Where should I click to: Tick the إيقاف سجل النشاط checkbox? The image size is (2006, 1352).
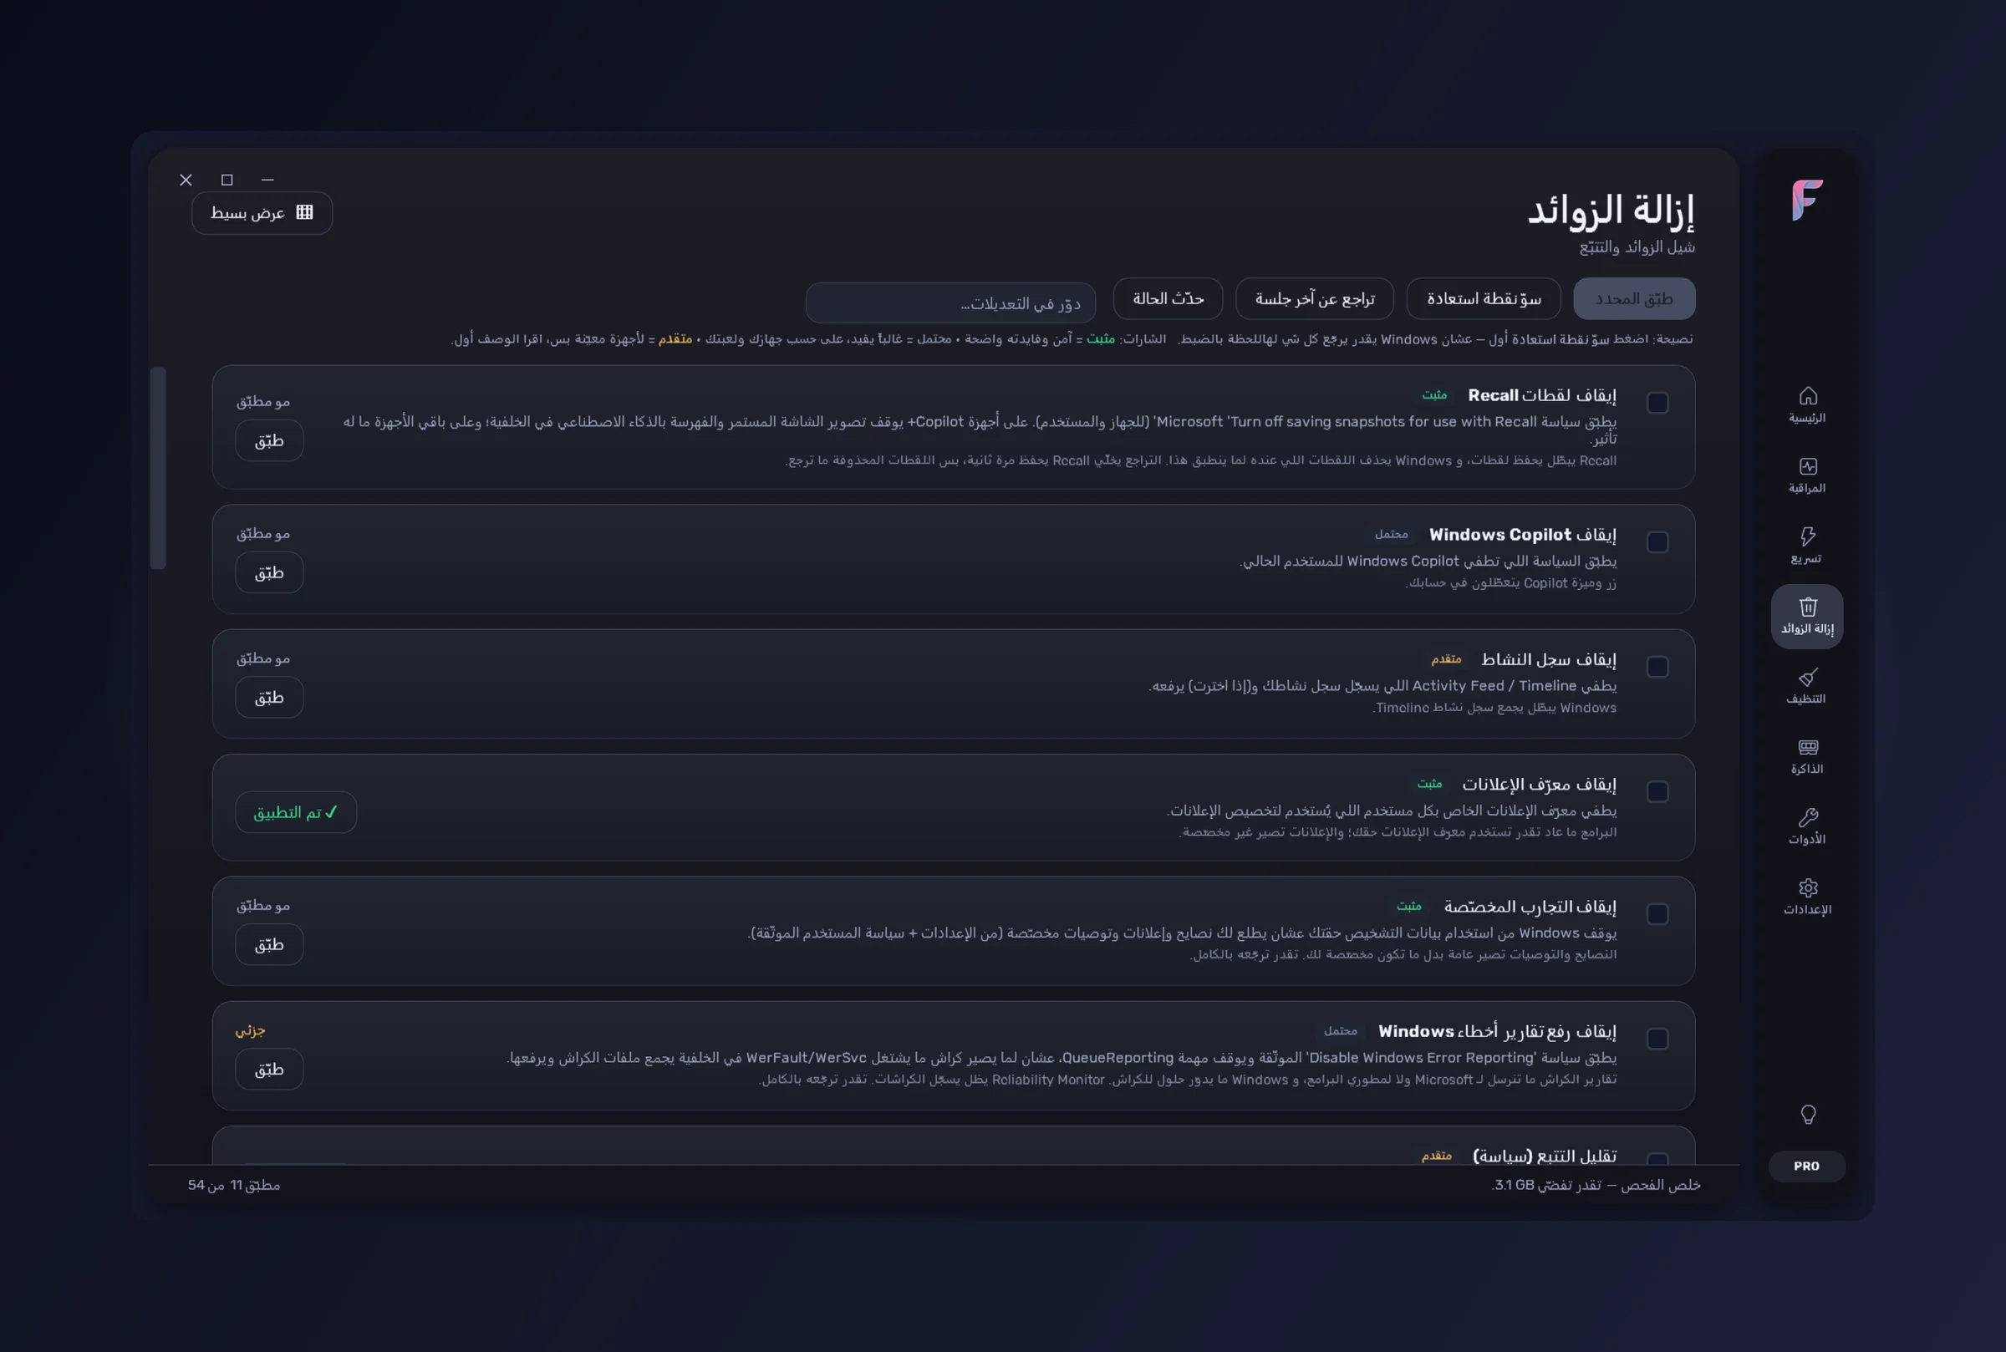click(x=1657, y=668)
